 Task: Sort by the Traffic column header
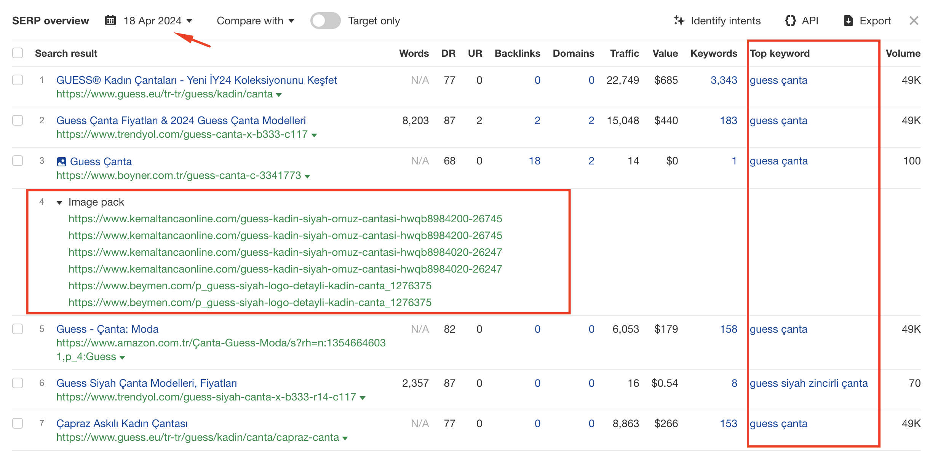(x=624, y=53)
